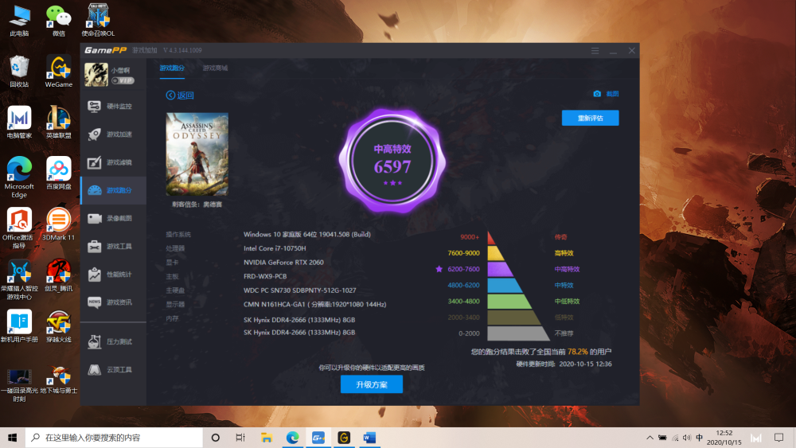The width and height of the screenshot is (796, 448).
Task: Open the notification center icon
Action: pyautogui.click(x=778, y=438)
